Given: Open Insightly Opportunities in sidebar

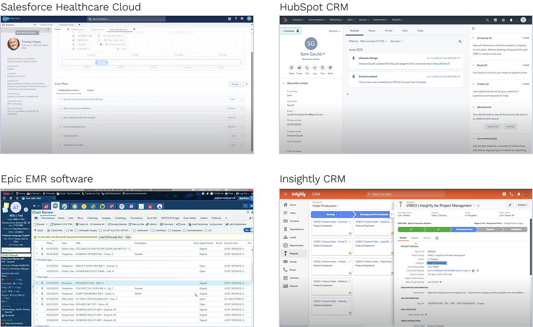Looking at the screenshot, I should pyautogui.click(x=293, y=245).
